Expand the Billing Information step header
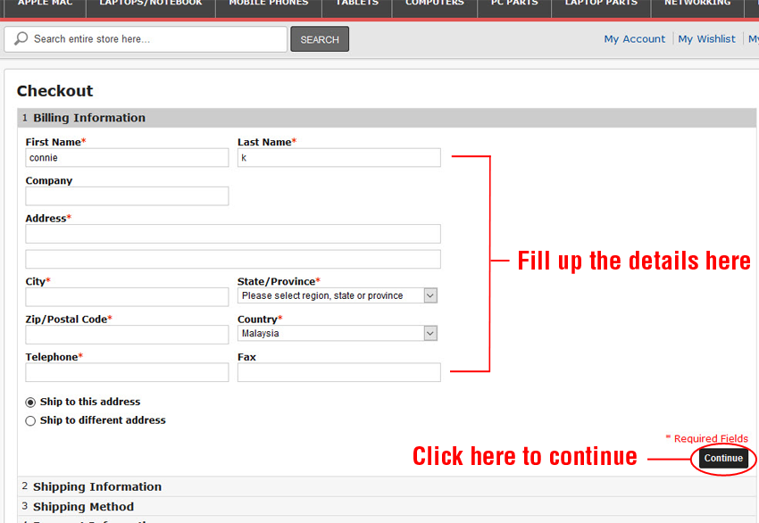759x523 pixels. pyautogui.click(x=387, y=118)
